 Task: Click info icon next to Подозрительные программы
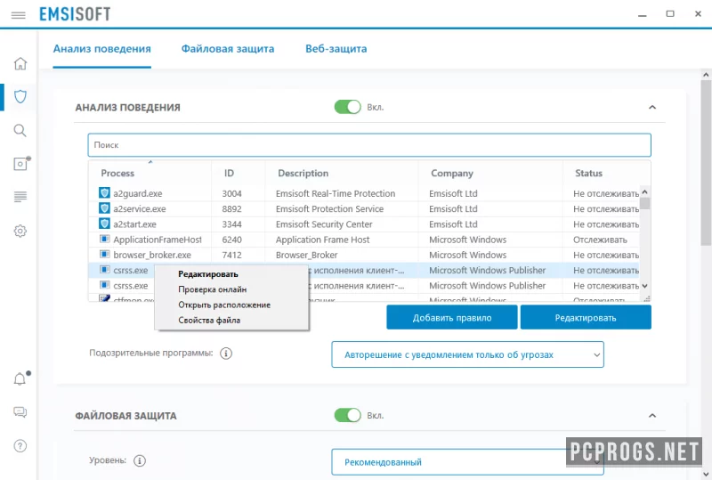click(x=226, y=354)
